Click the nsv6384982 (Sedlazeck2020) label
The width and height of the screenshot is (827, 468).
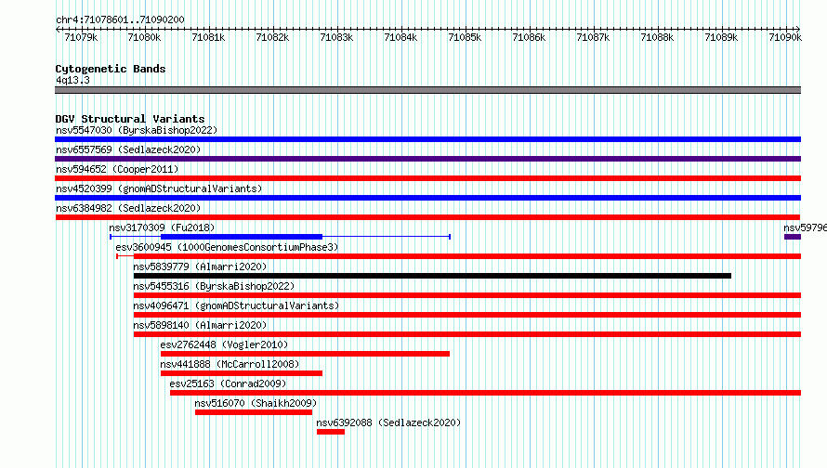click(x=128, y=208)
